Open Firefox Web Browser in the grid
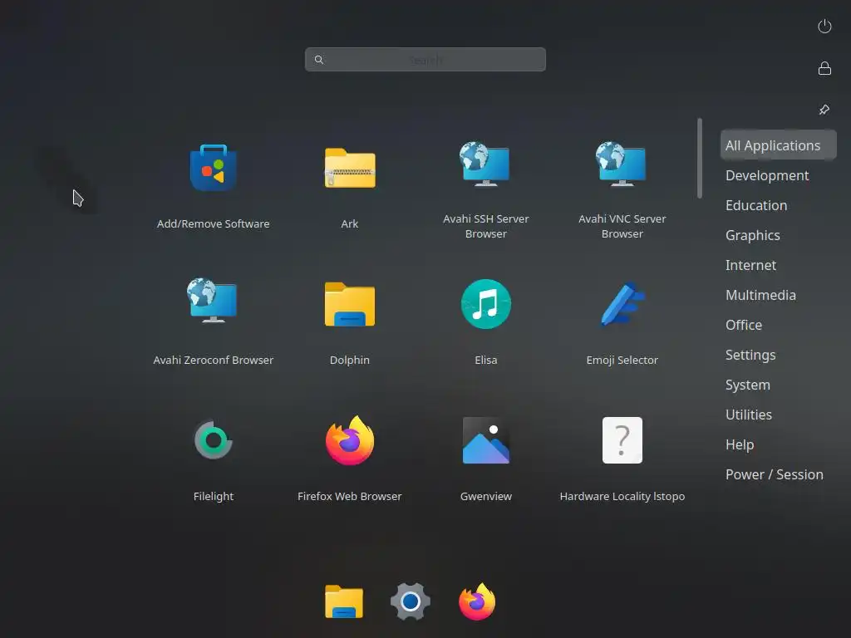 pos(350,440)
